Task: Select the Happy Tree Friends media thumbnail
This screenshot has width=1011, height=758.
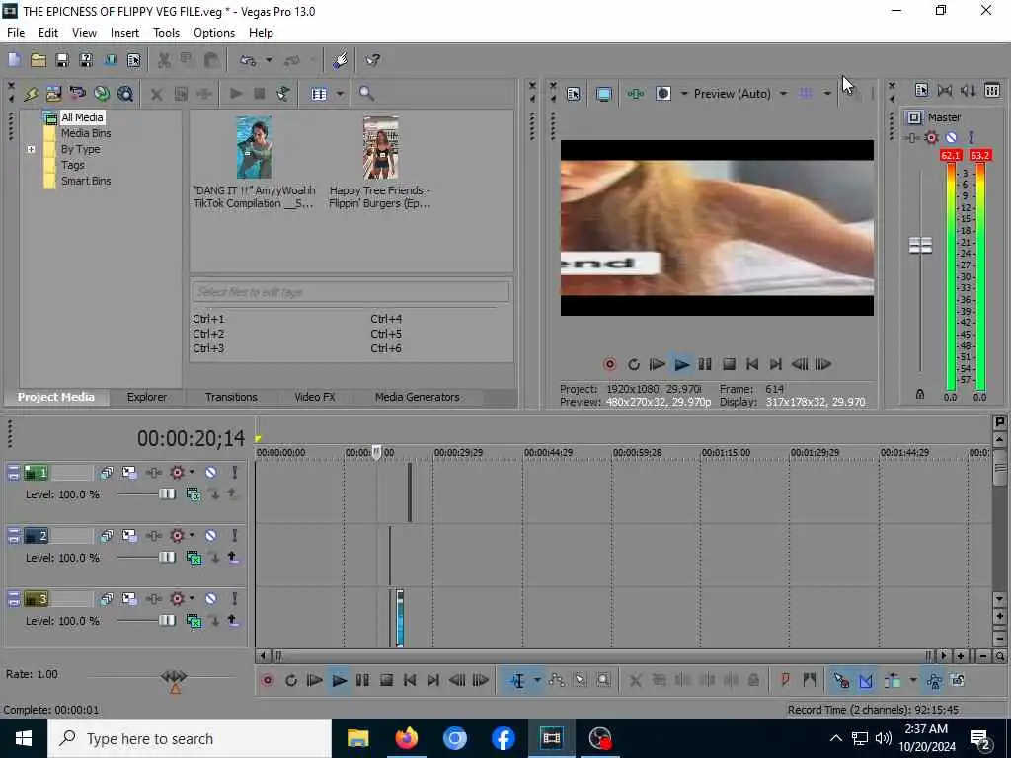Action: [380, 148]
